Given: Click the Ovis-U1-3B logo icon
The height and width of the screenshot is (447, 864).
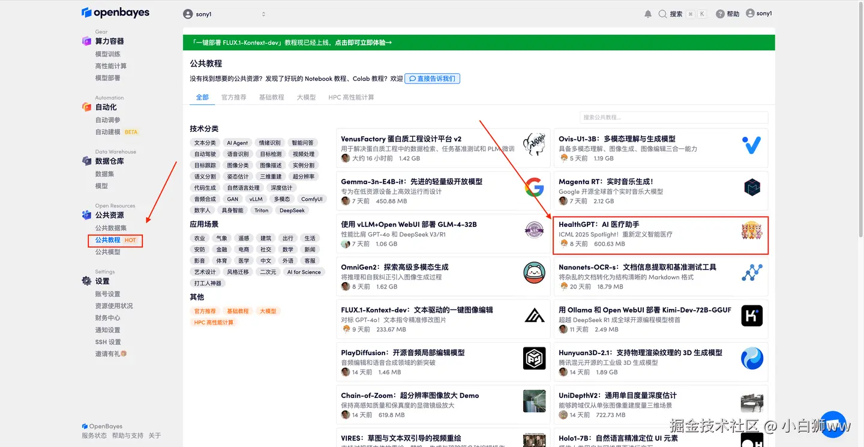Looking at the screenshot, I should pos(751,145).
